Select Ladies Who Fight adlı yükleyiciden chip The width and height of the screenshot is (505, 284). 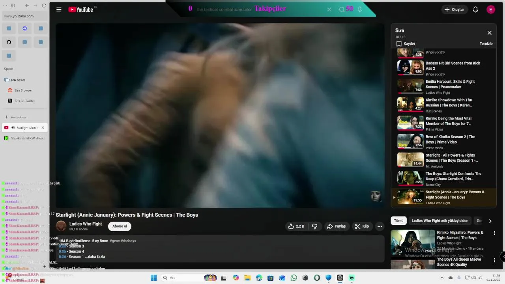[x=440, y=221]
